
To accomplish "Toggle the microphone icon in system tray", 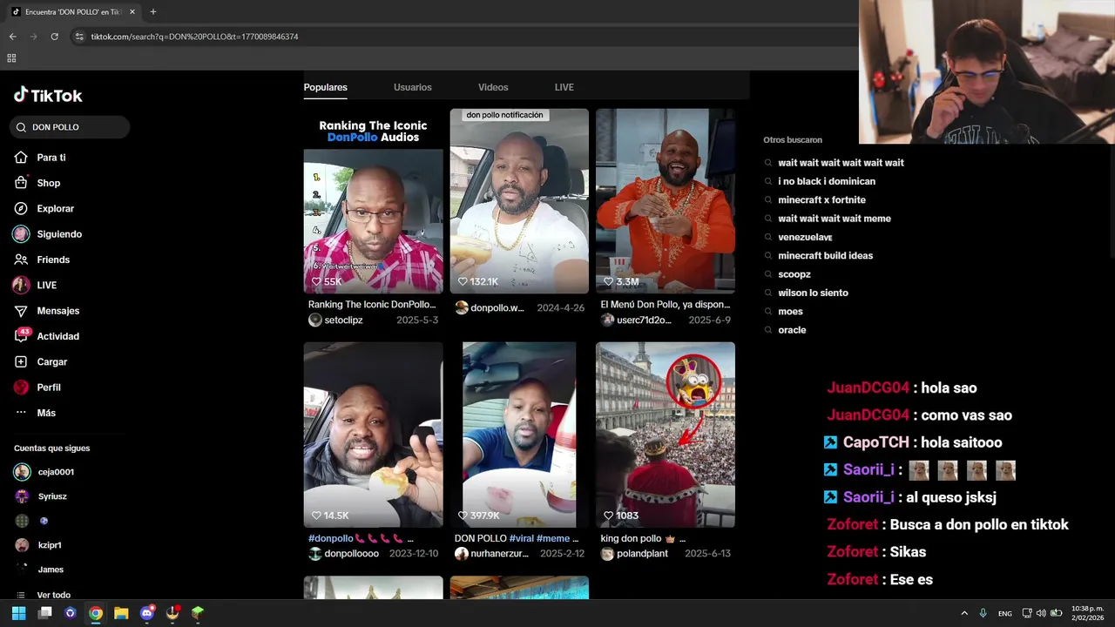I will pos(983,613).
